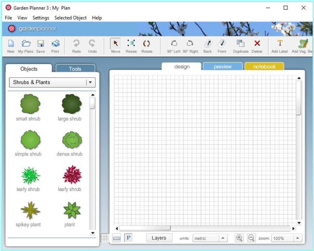The width and height of the screenshot is (314, 251).
Task: Pick the red leafy shrub object
Action: [x=72, y=175]
